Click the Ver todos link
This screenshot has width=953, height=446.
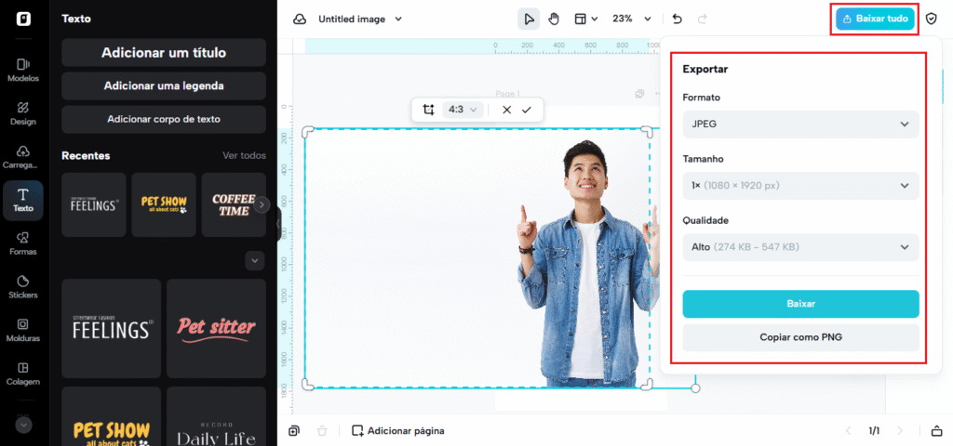pyautogui.click(x=244, y=155)
